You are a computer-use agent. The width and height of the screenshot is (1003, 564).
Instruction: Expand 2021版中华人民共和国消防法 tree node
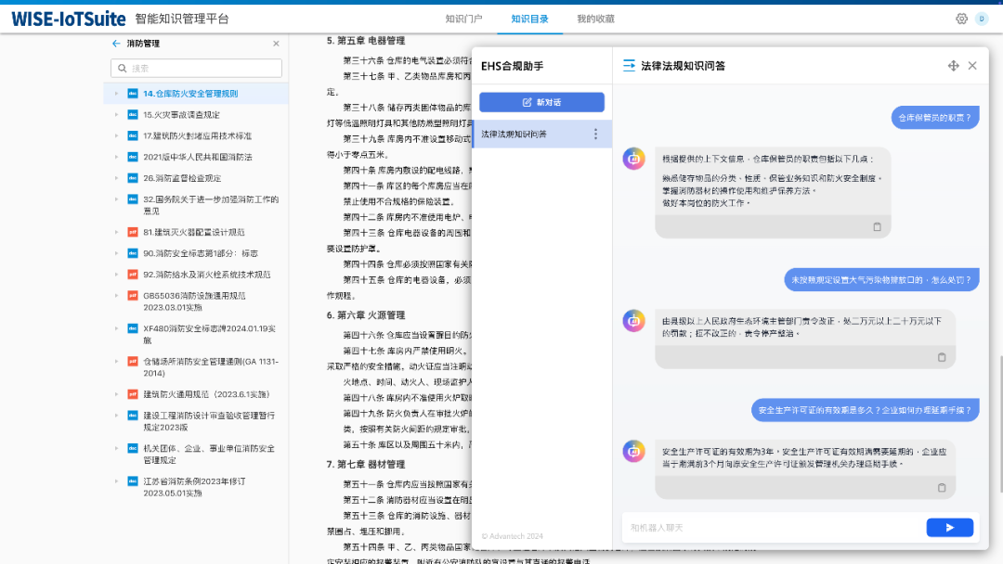click(x=116, y=157)
